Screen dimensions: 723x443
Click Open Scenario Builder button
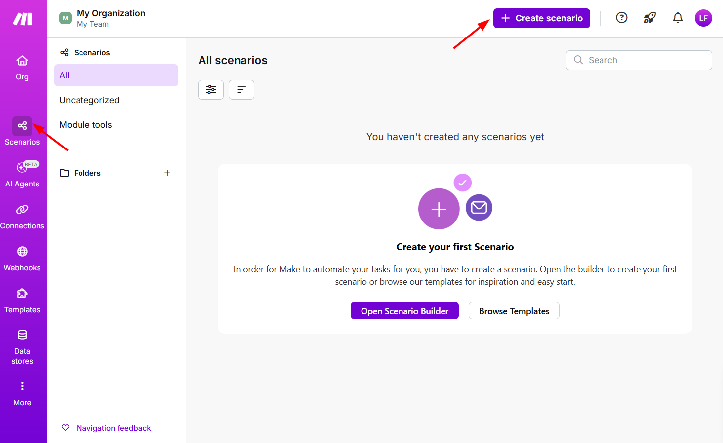[404, 311]
